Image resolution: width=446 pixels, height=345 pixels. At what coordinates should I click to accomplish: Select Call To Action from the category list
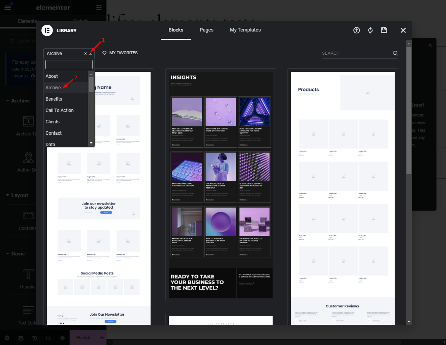pyautogui.click(x=59, y=110)
